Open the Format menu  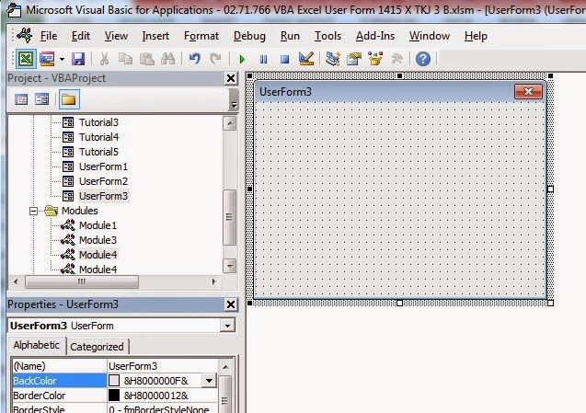click(x=201, y=36)
